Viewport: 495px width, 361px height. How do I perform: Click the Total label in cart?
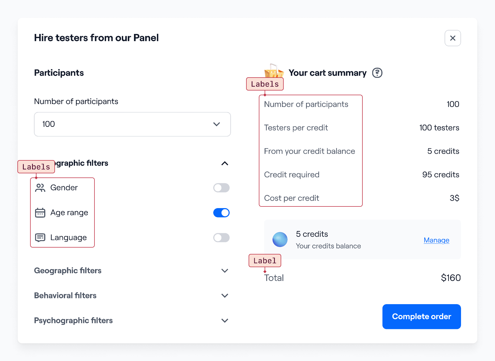(x=274, y=278)
